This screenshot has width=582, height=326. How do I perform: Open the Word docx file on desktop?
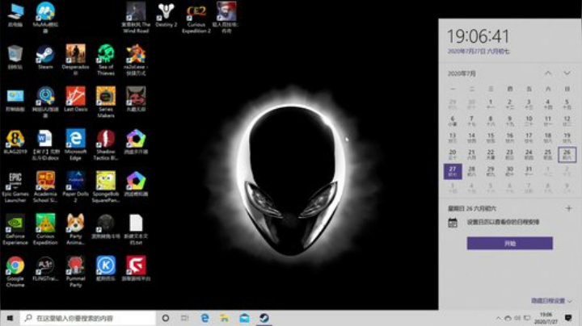pos(45,144)
